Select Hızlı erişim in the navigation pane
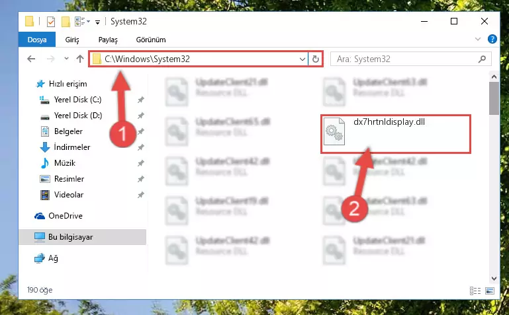Viewport: 509px width, 315px height. coord(62,84)
